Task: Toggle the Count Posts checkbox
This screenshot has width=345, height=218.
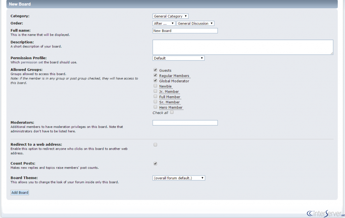Action: 155,164
